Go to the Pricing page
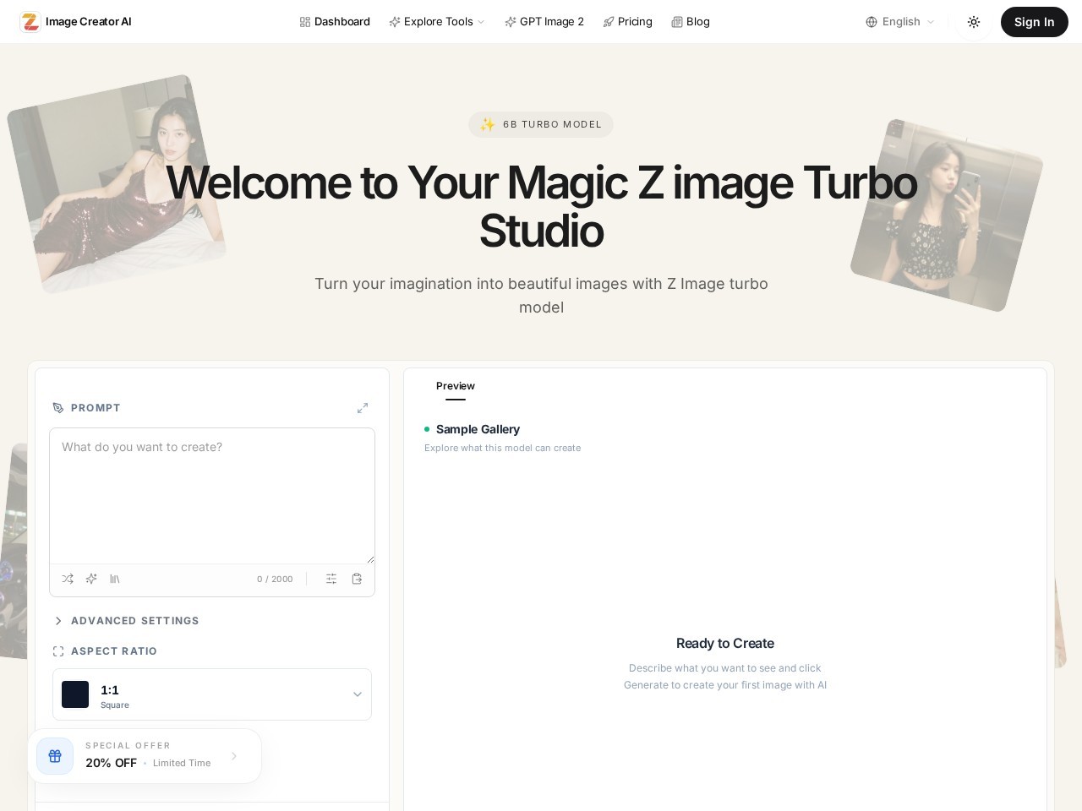This screenshot has width=1082, height=811. (627, 22)
